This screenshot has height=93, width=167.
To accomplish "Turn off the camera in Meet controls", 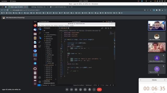I will pyautogui.click(x=71, y=90).
